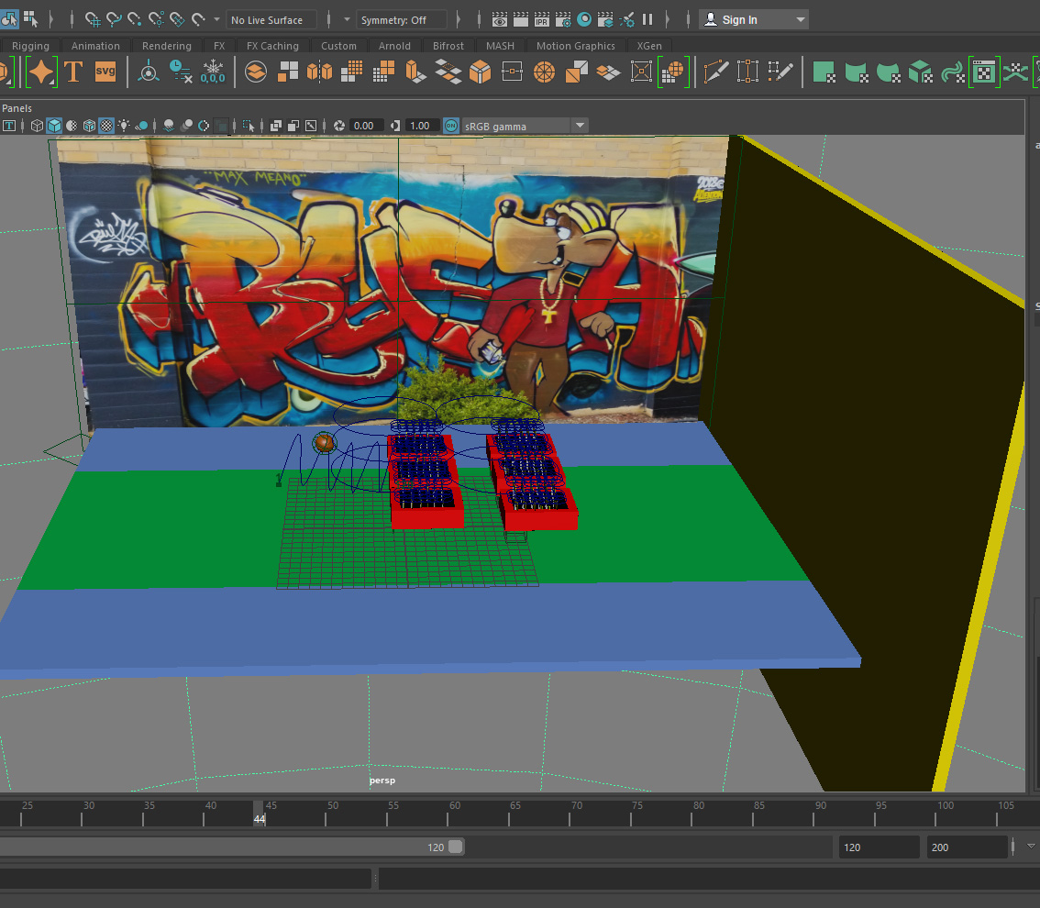Click the SVG import shelf icon

(105, 72)
